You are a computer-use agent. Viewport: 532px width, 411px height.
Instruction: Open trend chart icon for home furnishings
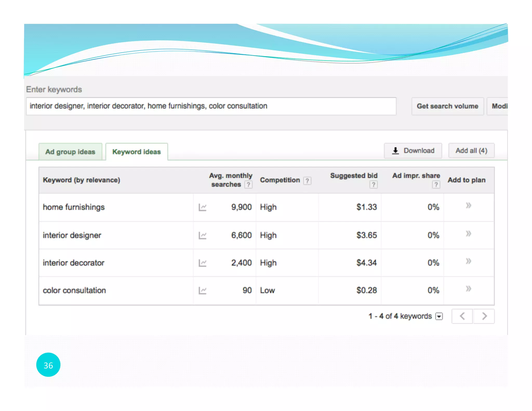point(202,207)
